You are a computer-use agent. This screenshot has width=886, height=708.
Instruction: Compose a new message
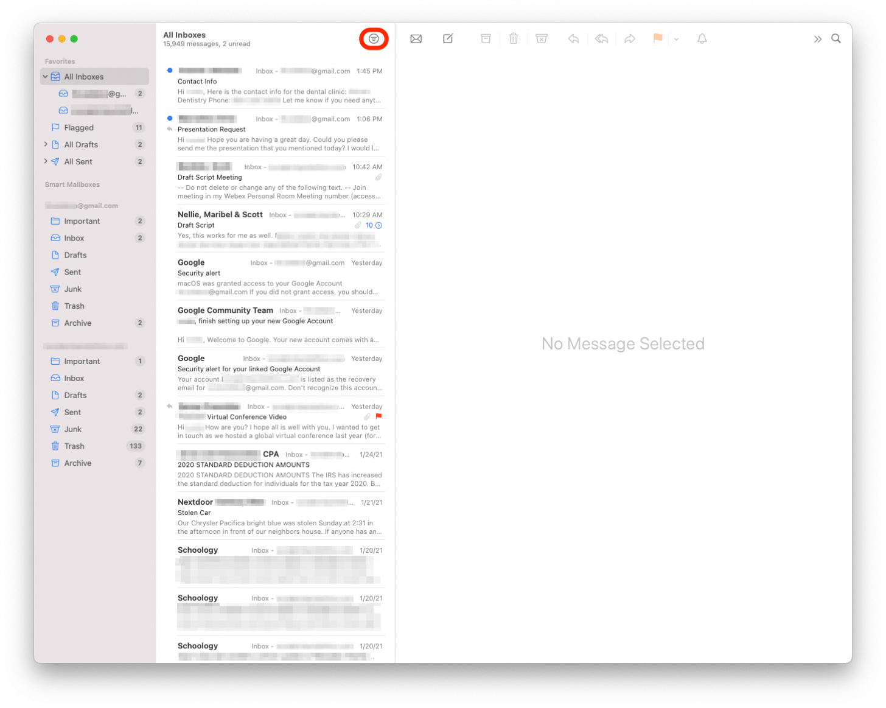447,38
